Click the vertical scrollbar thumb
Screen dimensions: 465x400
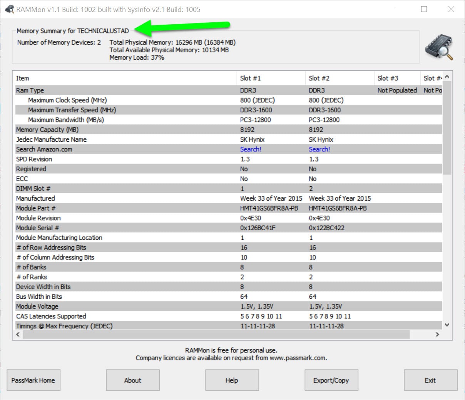(447, 128)
